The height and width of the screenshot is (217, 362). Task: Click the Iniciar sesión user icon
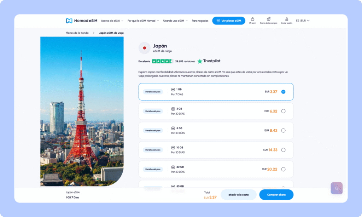286,19
